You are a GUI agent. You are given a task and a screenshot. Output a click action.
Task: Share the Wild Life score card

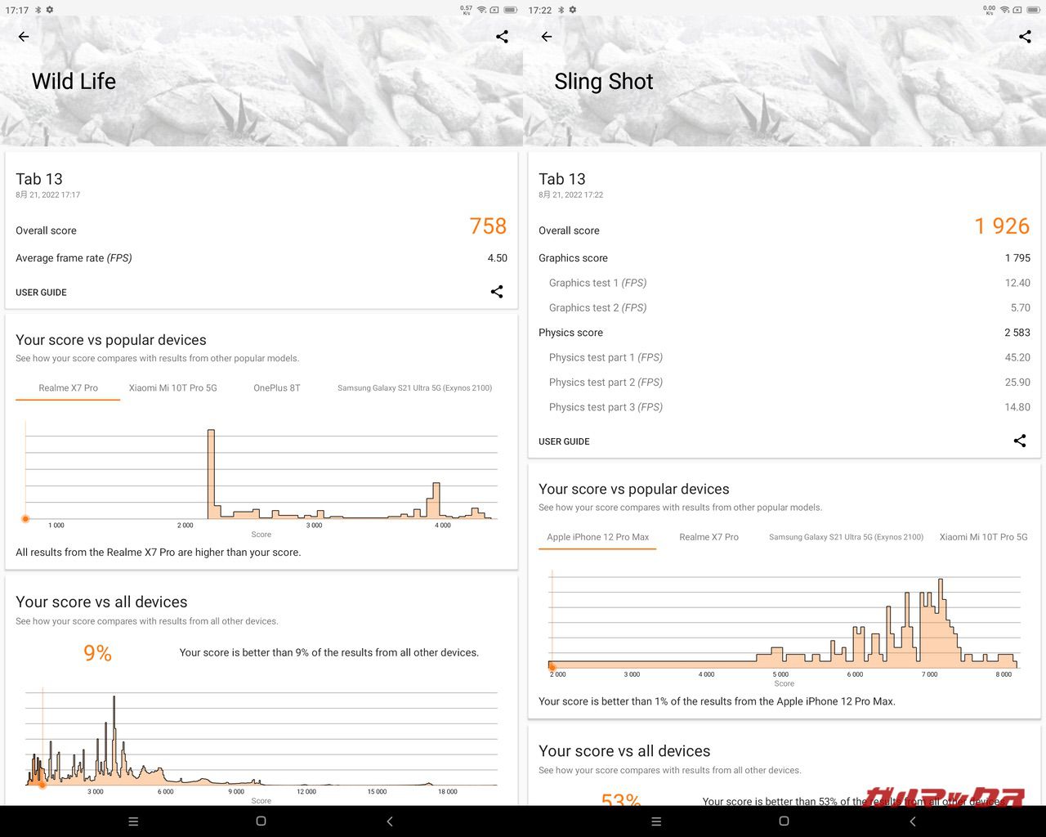coord(496,292)
